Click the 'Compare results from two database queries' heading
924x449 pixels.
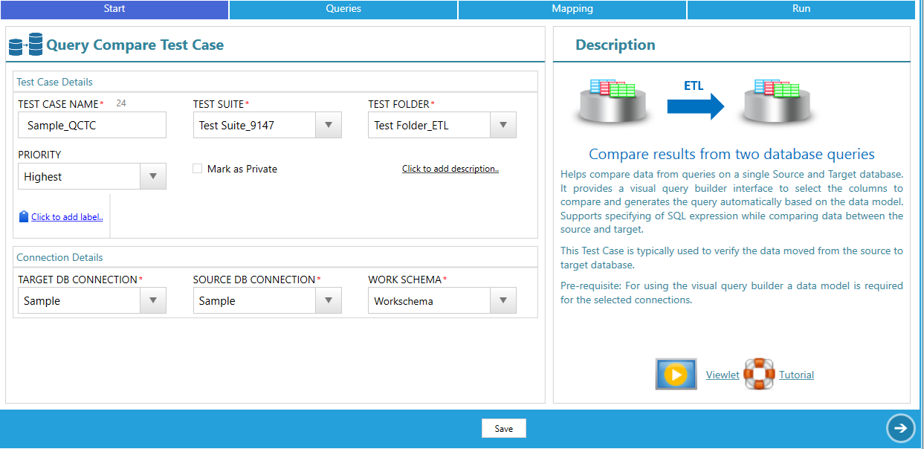coord(731,154)
